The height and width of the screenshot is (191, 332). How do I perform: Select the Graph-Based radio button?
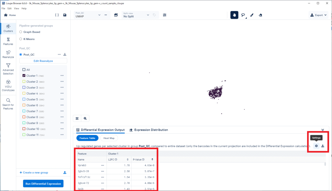tap(21, 32)
